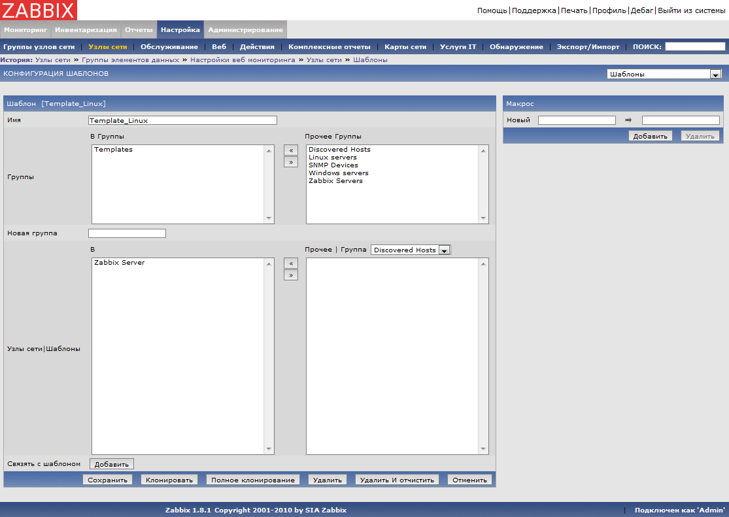Click Добавить button in Макрос panel
This screenshot has height=517, width=729.
pyautogui.click(x=651, y=136)
